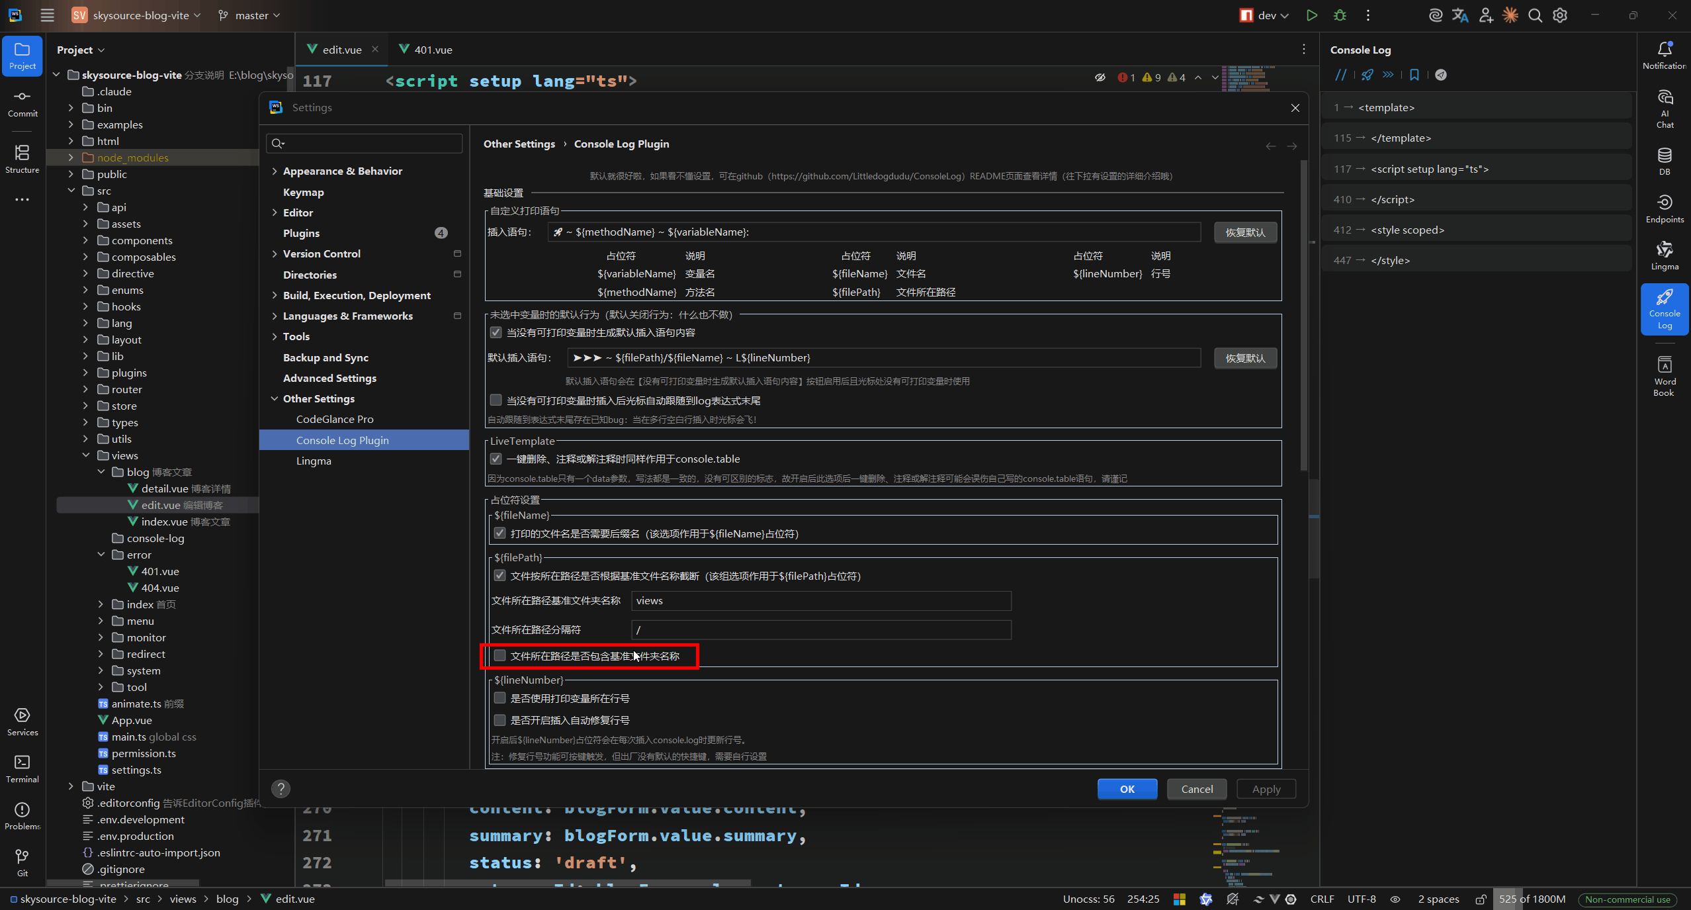The width and height of the screenshot is (1691, 910).
Task: Click 恢复默认 beside the 插入语句 field
Action: coord(1245,232)
